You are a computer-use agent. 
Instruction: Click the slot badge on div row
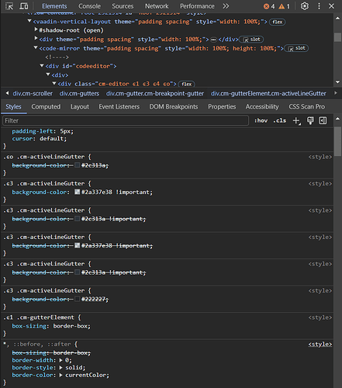pyautogui.click(x=251, y=40)
